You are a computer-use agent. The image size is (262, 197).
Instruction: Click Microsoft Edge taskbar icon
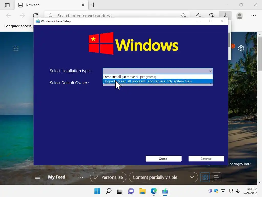point(154,191)
